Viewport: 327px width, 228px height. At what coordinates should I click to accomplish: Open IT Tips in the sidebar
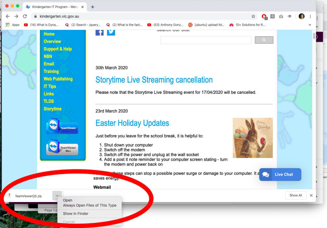[50, 86]
